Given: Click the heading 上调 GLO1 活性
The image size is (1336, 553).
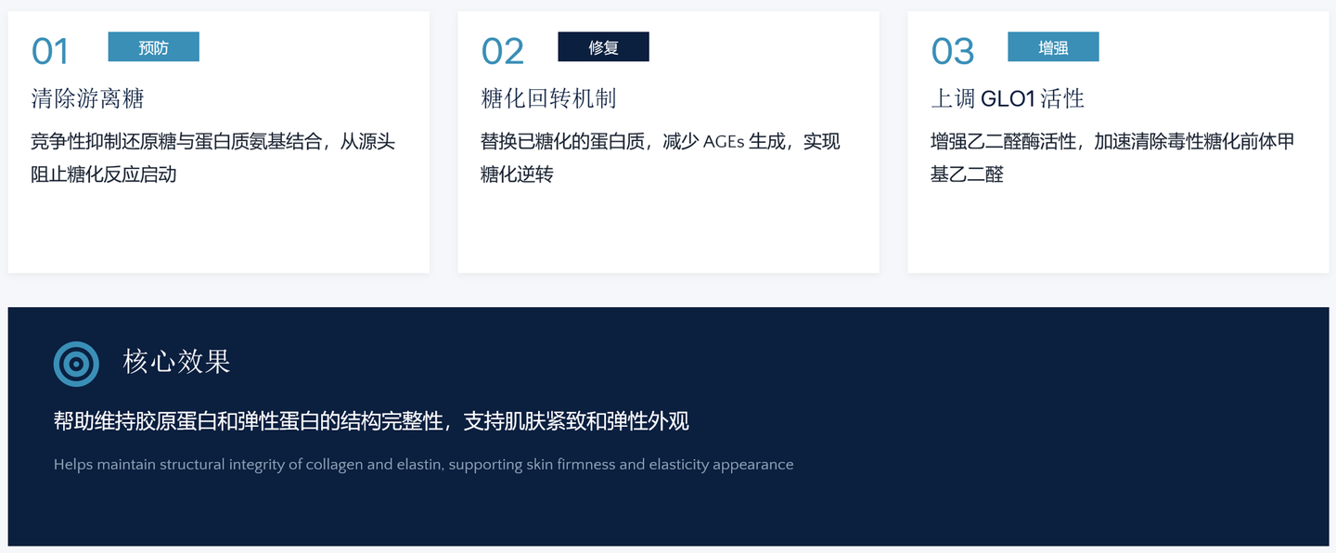Looking at the screenshot, I should [x=1008, y=98].
